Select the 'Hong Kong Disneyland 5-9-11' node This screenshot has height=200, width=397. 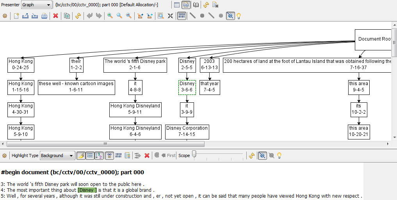[135, 109]
